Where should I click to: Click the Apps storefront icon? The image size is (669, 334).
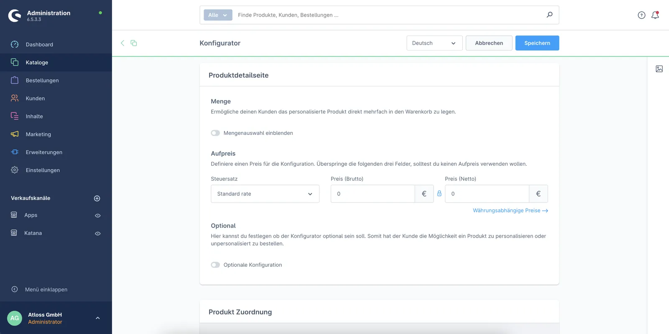(14, 215)
